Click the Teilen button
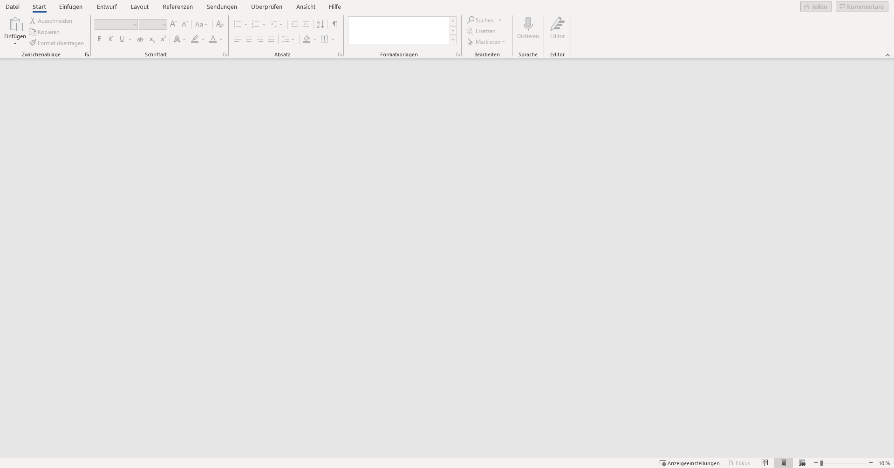The image size is (894, 468). click(815, 7)
